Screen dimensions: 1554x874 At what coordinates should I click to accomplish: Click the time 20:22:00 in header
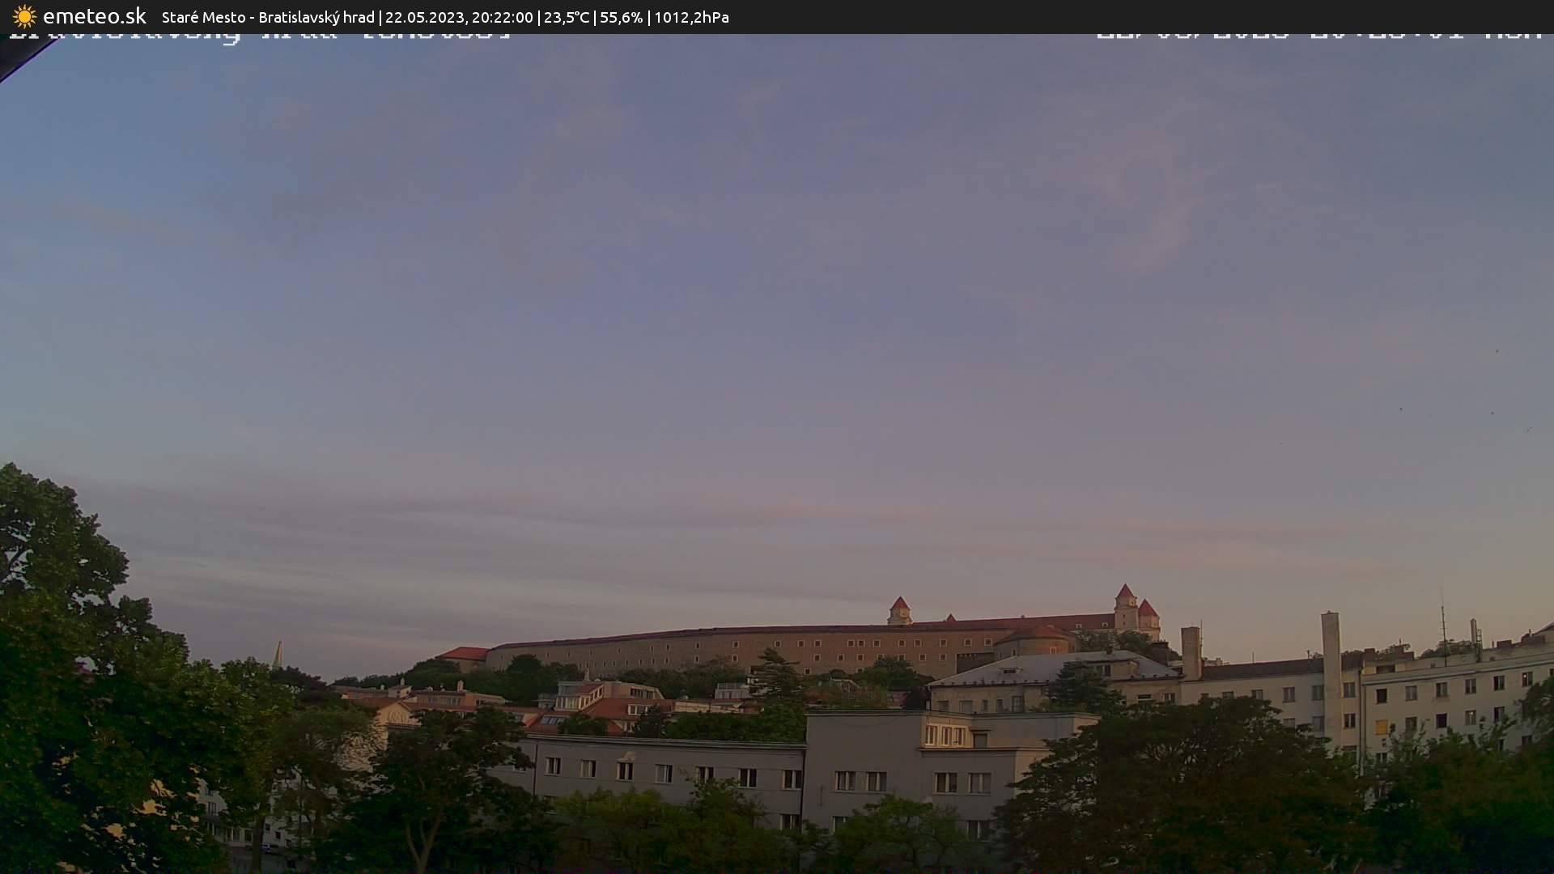click(503, 16)
